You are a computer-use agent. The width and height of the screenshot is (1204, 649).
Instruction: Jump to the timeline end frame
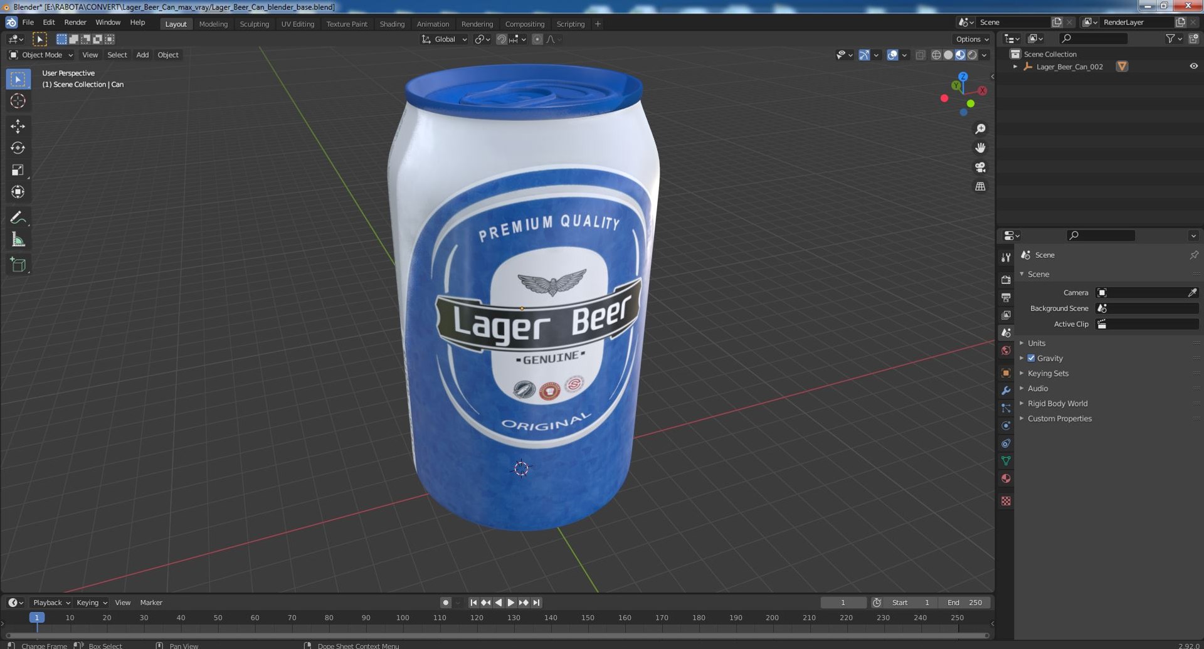coord(536,603)
